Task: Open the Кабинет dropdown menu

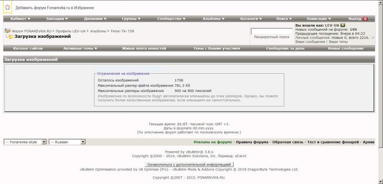Action: [x=20, y=19]
